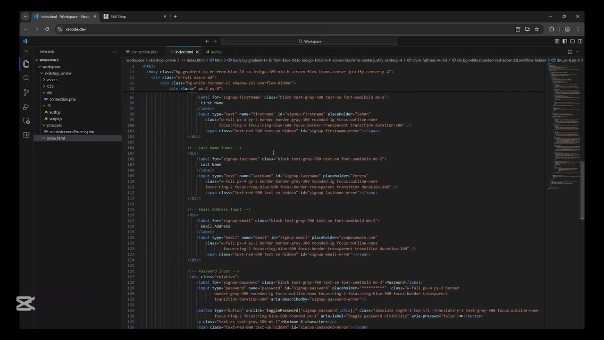
Task: Open script.js from the Explorer
Action: tap(56, 119)
